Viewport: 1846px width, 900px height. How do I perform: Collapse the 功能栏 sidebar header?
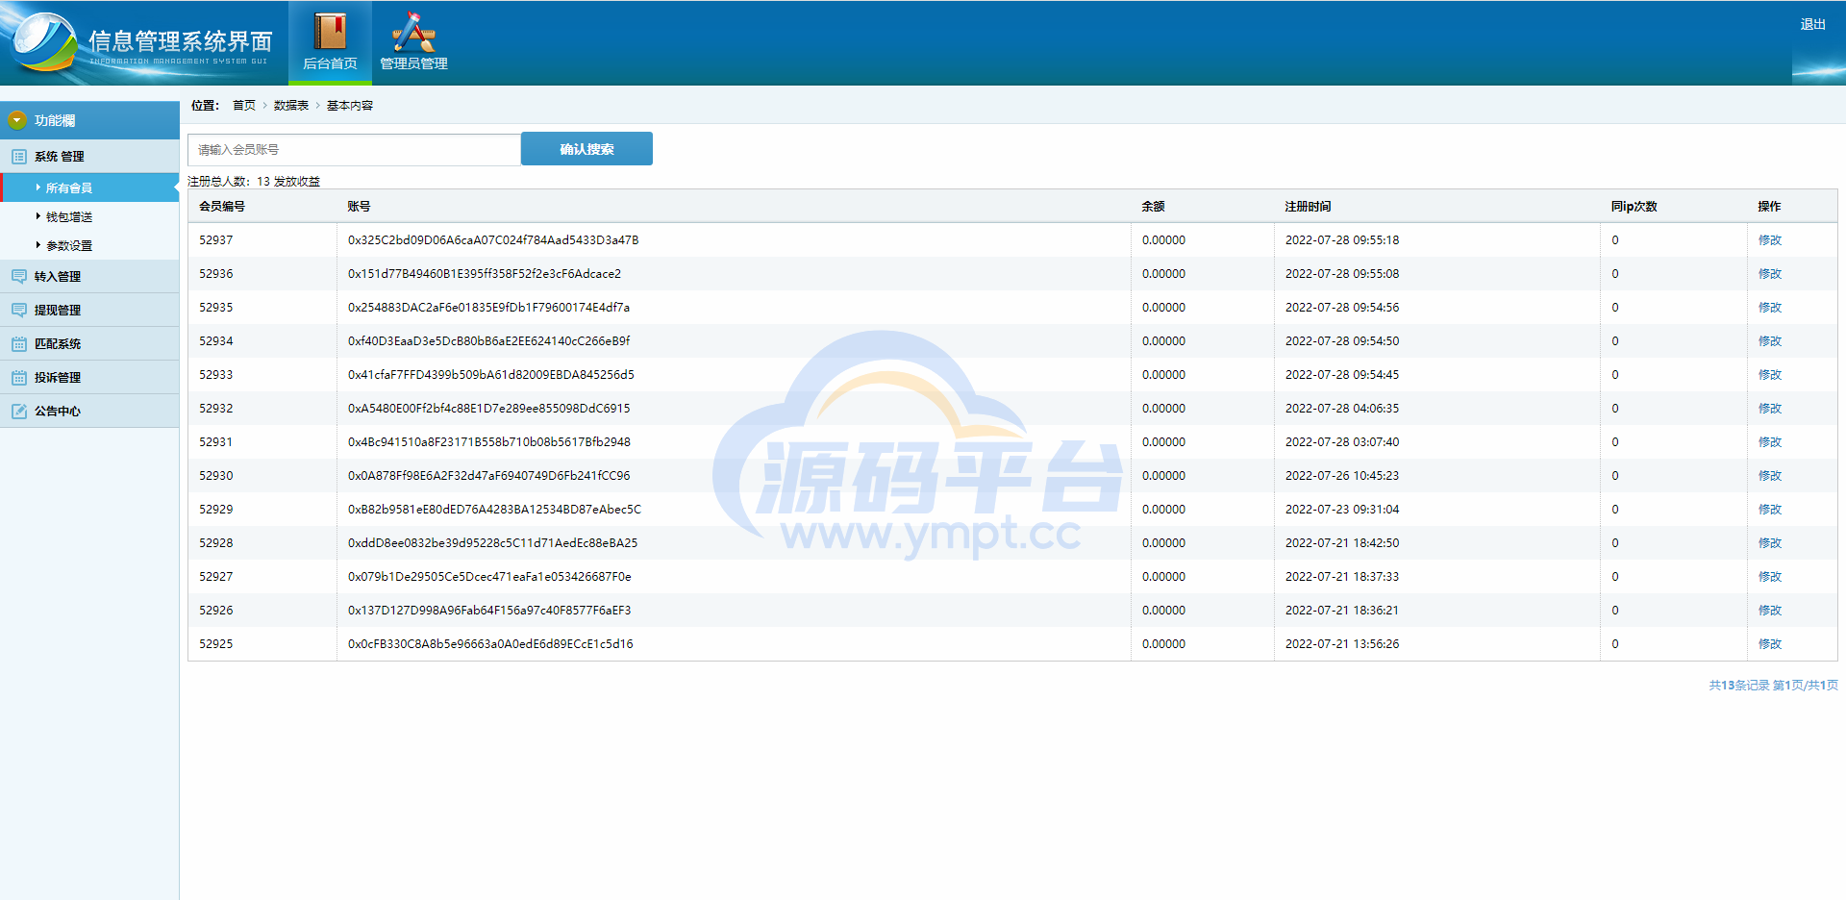pyautogui.click(x=89, y=120)
